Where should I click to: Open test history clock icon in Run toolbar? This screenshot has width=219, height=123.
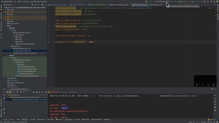[37, 92]
